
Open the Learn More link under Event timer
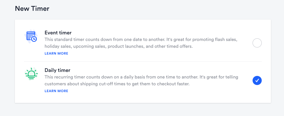point(56,53)
